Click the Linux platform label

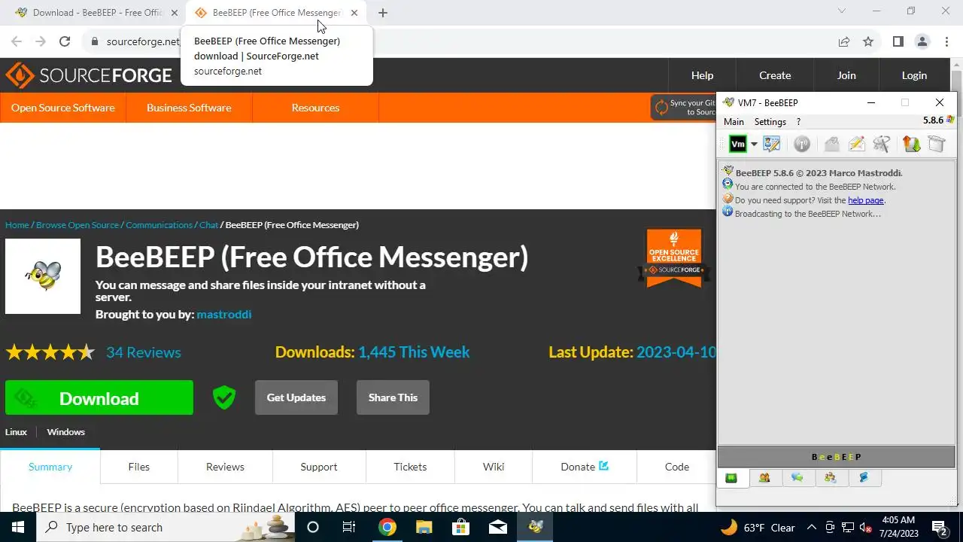[16, 432]
